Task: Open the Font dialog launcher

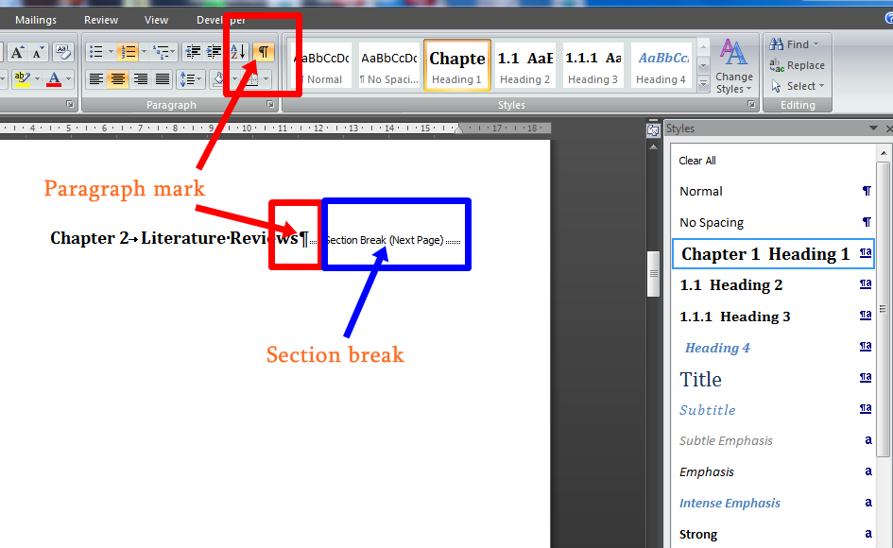Action: (x=70, y=104)
